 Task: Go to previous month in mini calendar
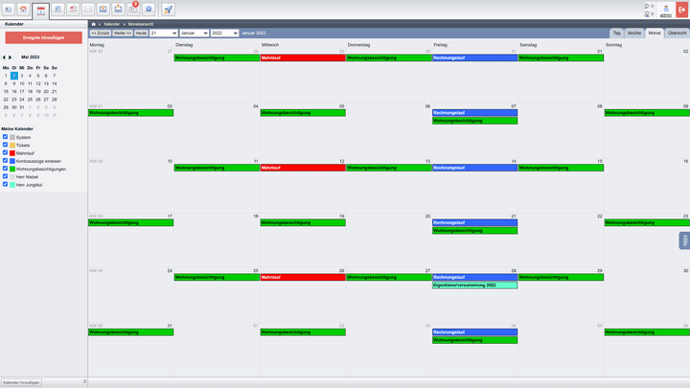point(5,57)
